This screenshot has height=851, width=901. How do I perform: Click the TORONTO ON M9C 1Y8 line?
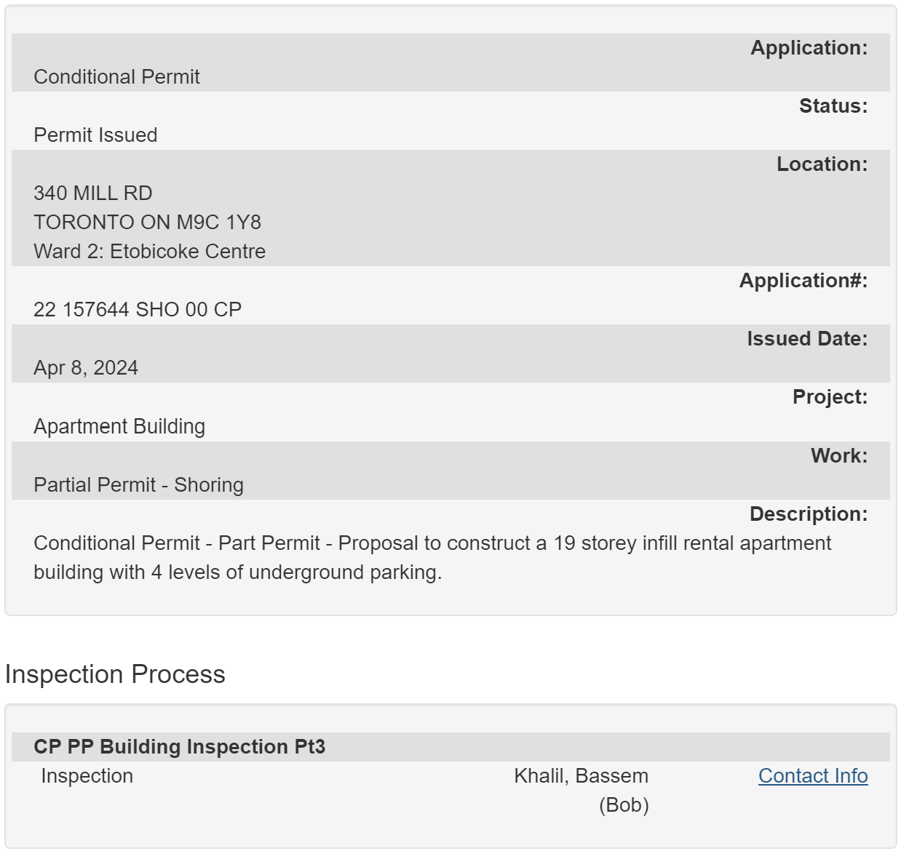tap(147, 223)
